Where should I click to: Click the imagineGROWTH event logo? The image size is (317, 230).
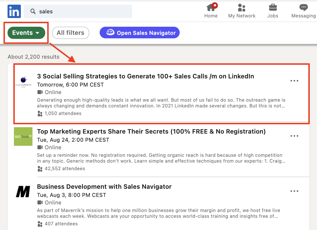point(23,82)
